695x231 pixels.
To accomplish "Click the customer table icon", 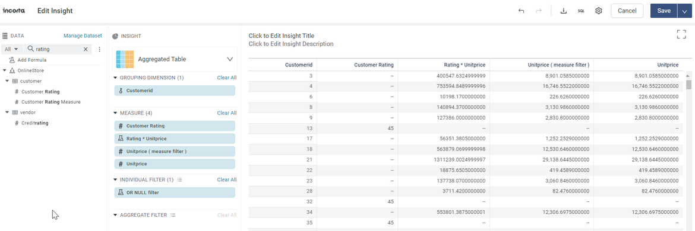I will (15, 81).
